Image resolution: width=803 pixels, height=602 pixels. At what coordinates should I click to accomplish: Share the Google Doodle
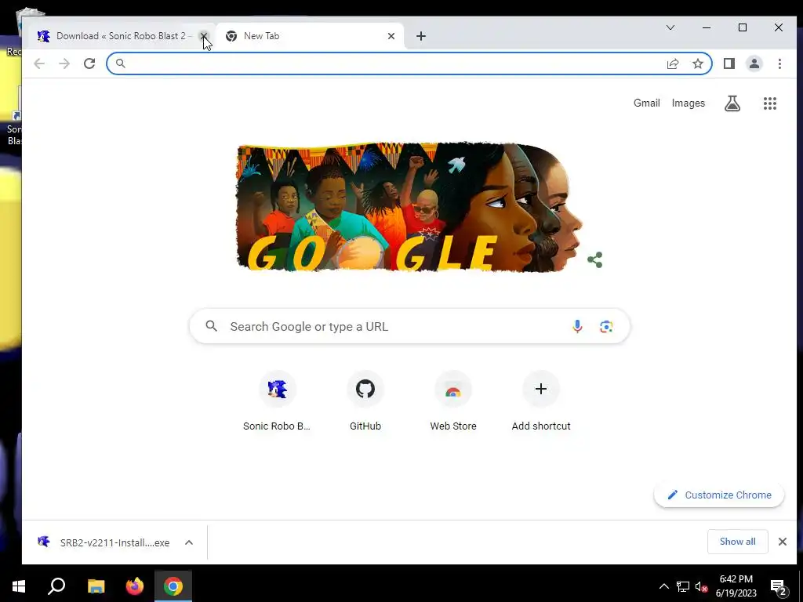click(x=594, y=260)
